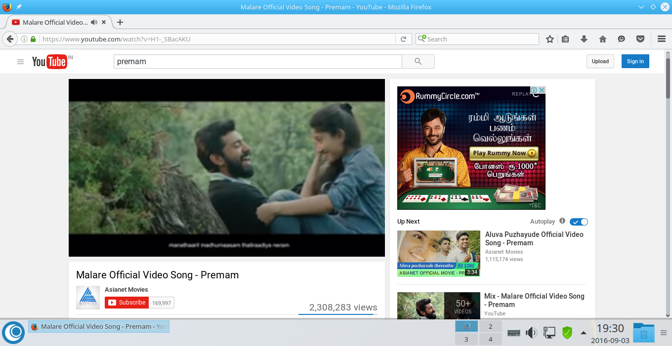Bookmark this page with the star icon
Screen dimensions: 672x346
click(x=549, y=39)
